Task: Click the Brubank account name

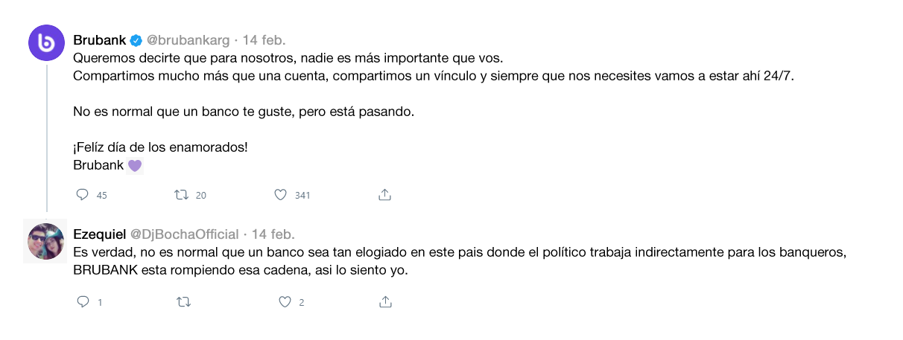Action: coord(100,40)
